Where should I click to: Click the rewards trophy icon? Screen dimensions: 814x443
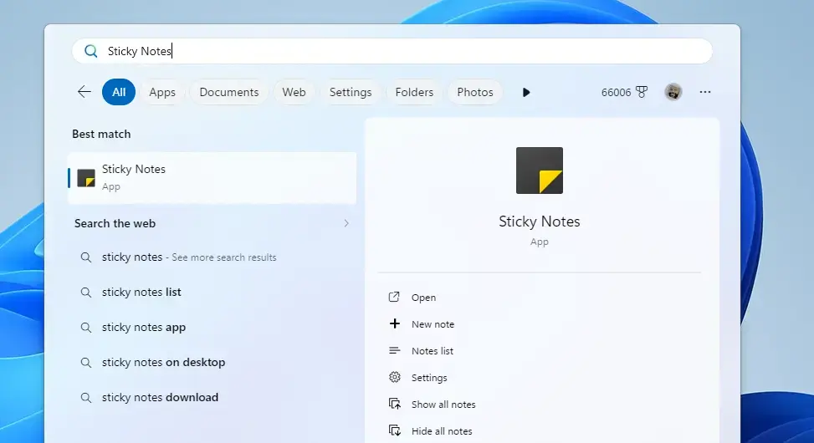(x=642, y=92)
